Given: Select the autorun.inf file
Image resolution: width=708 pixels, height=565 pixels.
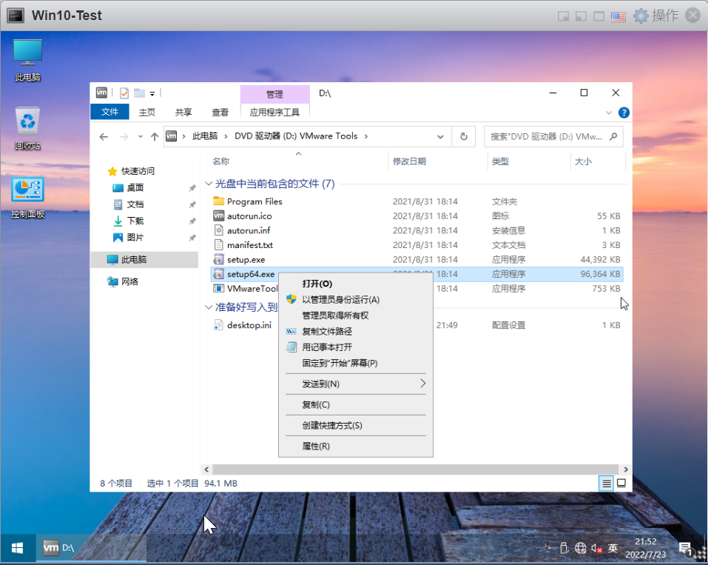Looking at the screenshot, I should 249,230.
